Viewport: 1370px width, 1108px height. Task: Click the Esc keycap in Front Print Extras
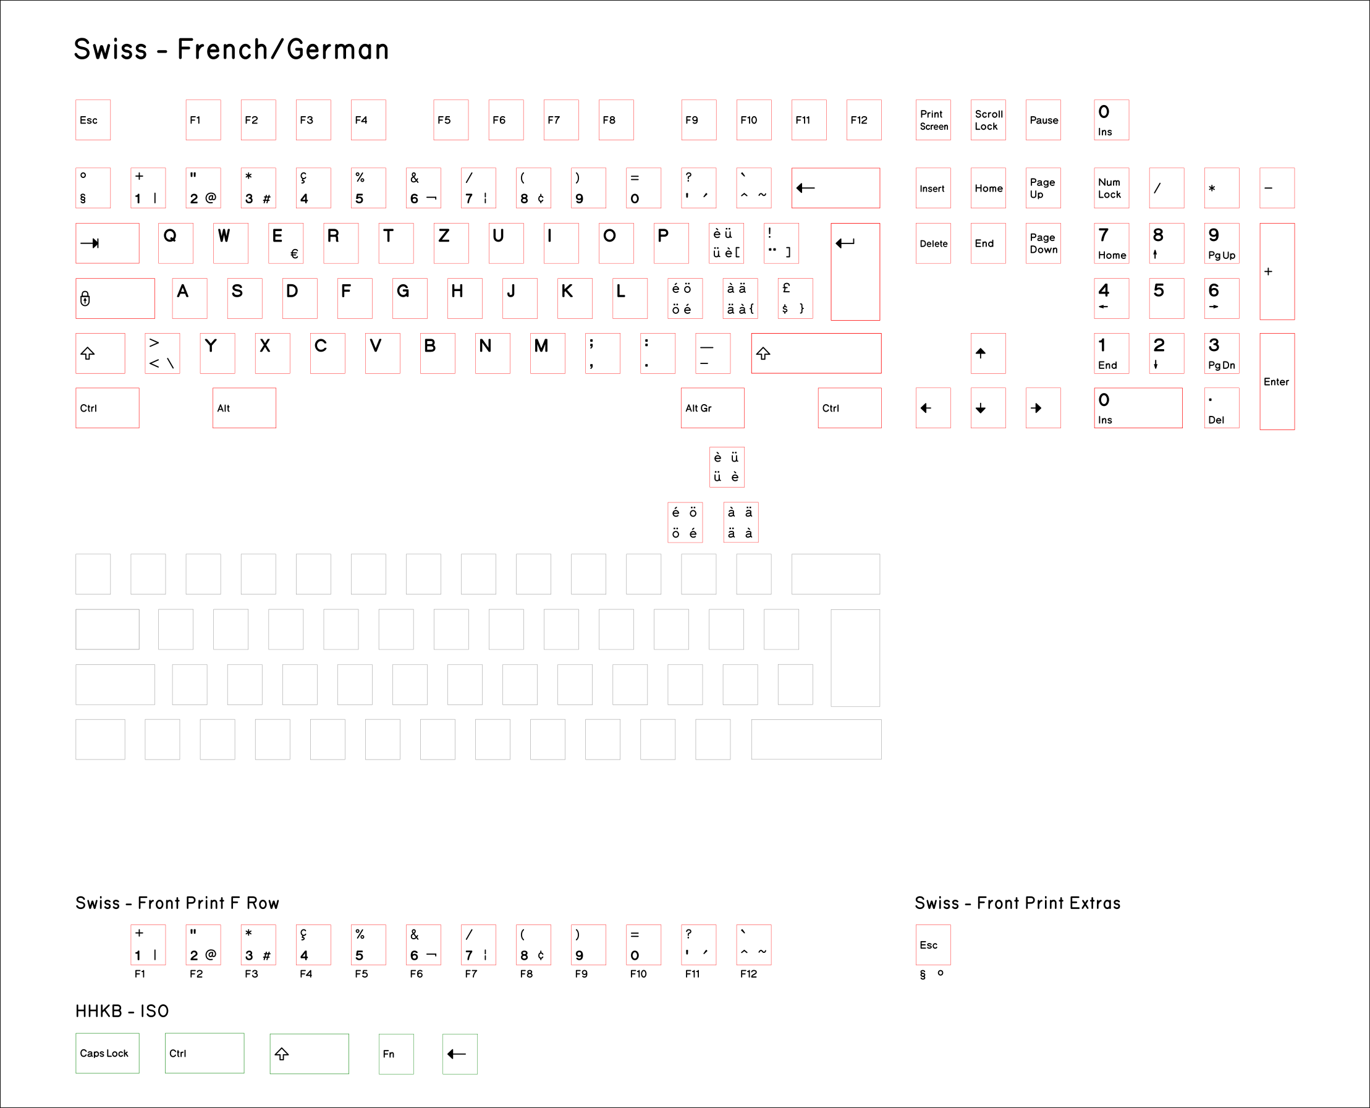point(932,945)
